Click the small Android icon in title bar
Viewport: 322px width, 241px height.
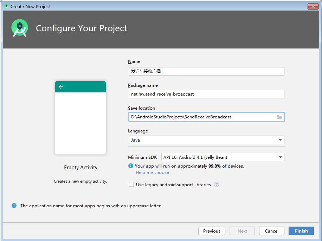[6, 6]
